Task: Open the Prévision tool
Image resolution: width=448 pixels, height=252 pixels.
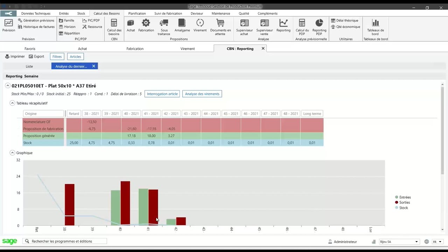Action: tap(9, 26)
